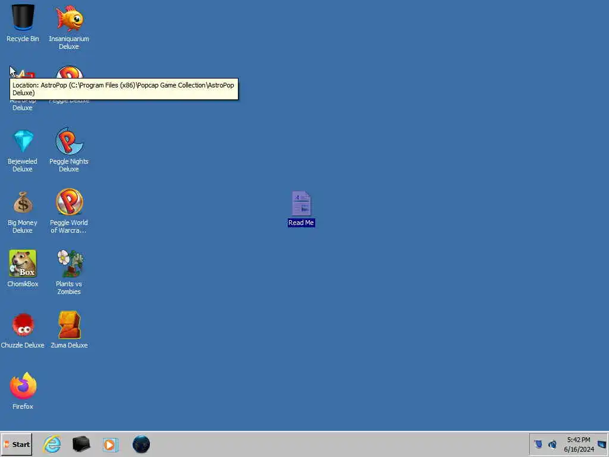This screenshot has width=609, height=457.
Task: Click the 'Chuzzle Deluxe' label text
Action: [23, 345]
